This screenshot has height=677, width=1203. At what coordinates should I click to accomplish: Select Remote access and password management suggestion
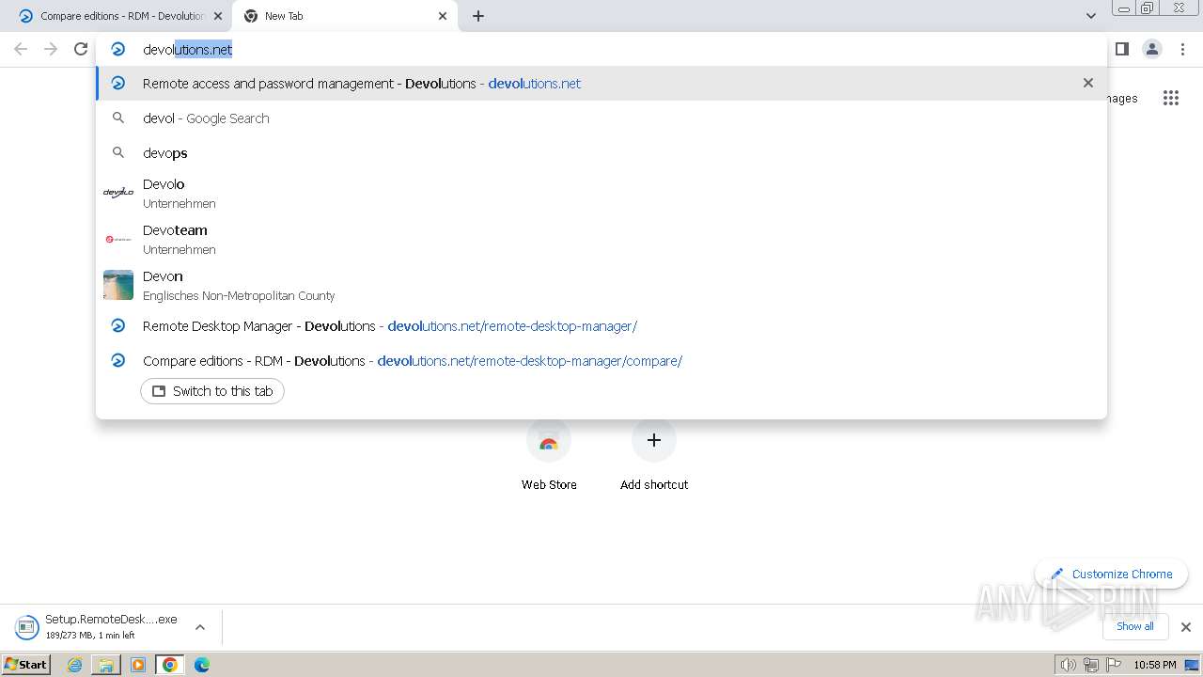coord(601,83)
